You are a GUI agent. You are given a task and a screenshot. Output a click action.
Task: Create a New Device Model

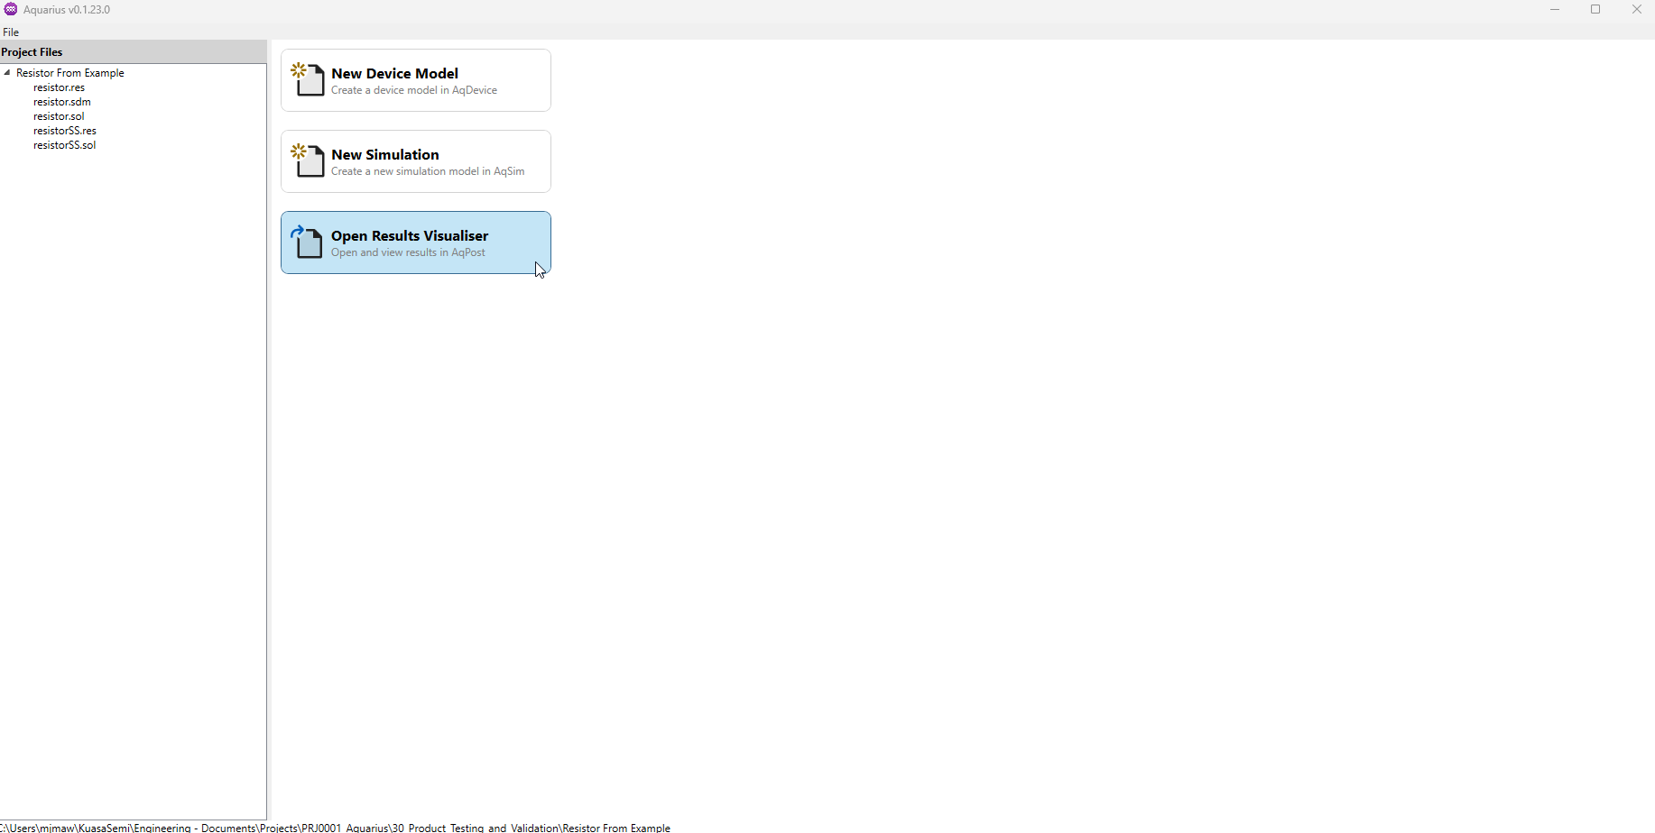coord(416,80)
